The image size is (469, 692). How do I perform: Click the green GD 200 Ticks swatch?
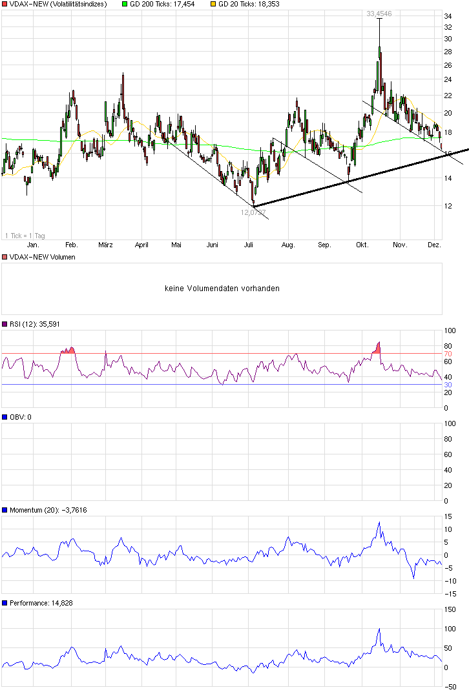pyautogui.click(x=125, y=5)
